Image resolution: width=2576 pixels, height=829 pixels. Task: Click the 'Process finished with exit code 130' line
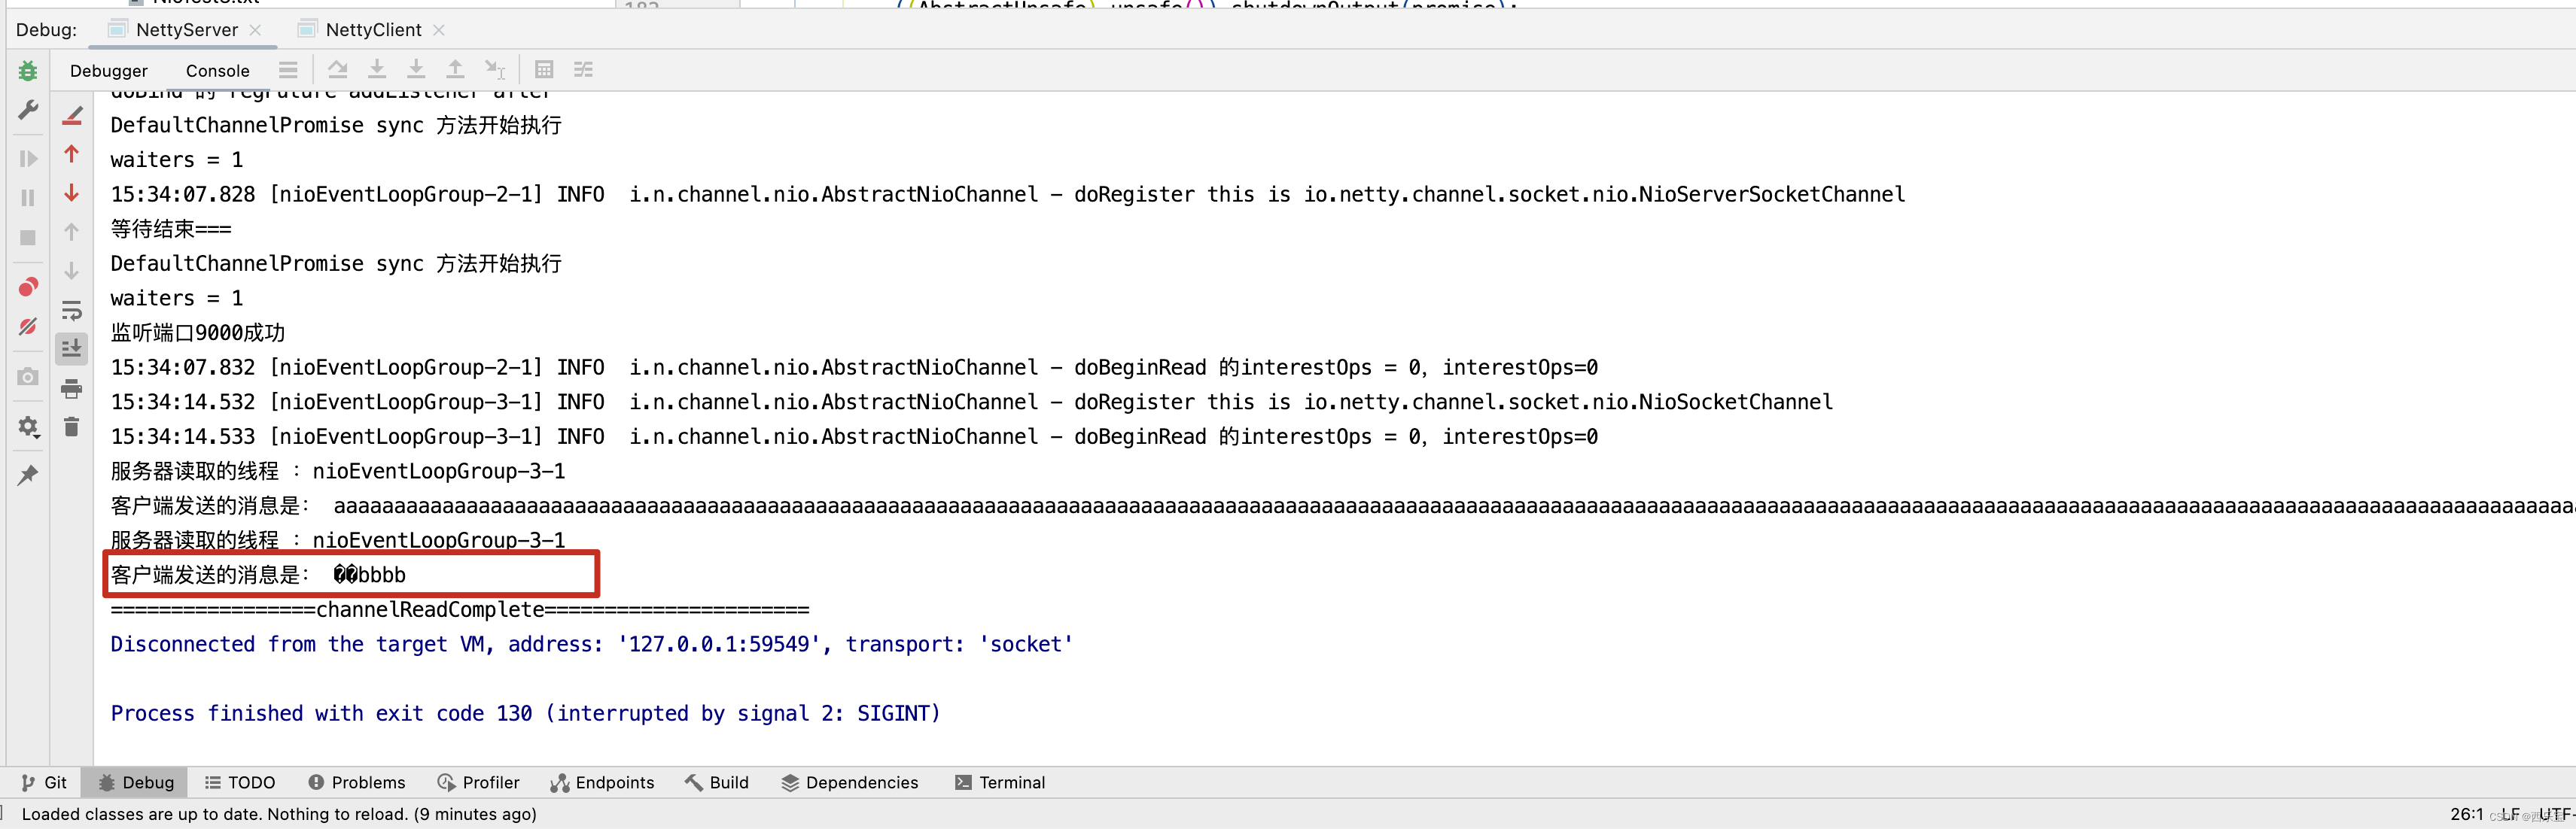[x=525, y=713]
